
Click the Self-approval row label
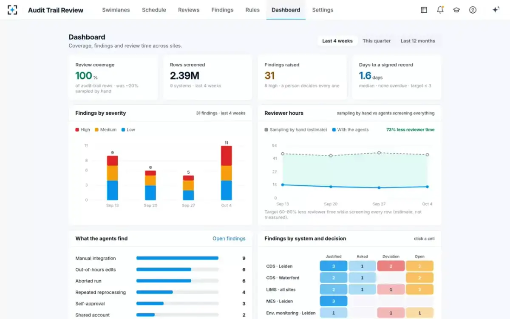90,304
